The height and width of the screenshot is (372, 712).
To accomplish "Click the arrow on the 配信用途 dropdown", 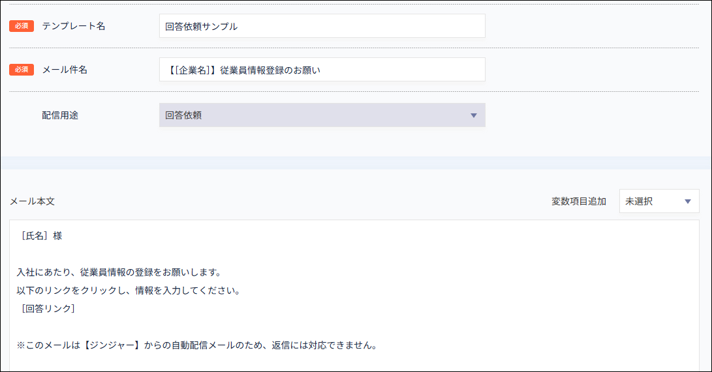I will pos(474,115).
